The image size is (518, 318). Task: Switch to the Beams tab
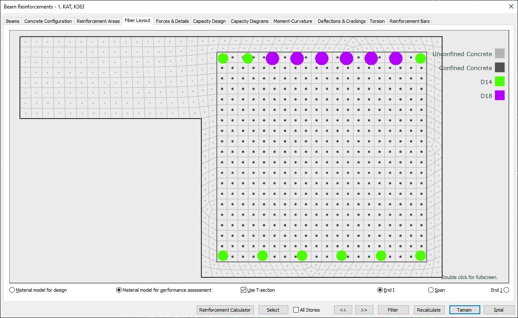12,21
